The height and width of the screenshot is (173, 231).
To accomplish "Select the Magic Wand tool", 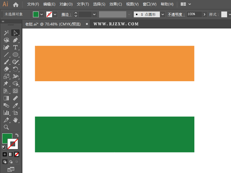I will 6,33.
